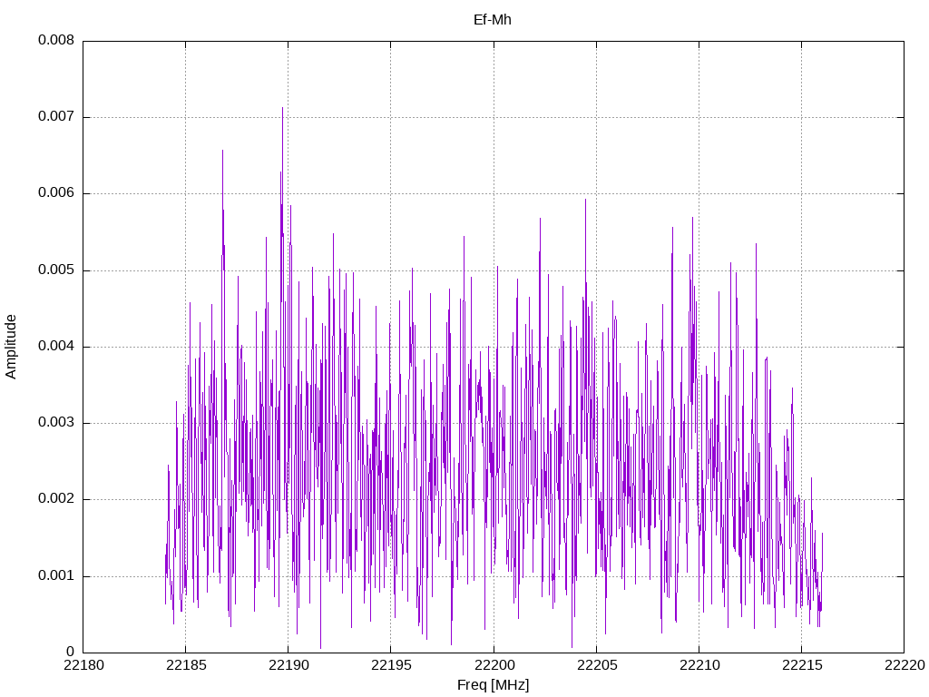Click the y-axis value 0.005

[56, 270]
